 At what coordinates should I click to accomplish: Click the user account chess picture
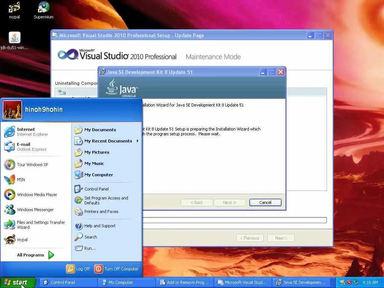tap(12, 110)
